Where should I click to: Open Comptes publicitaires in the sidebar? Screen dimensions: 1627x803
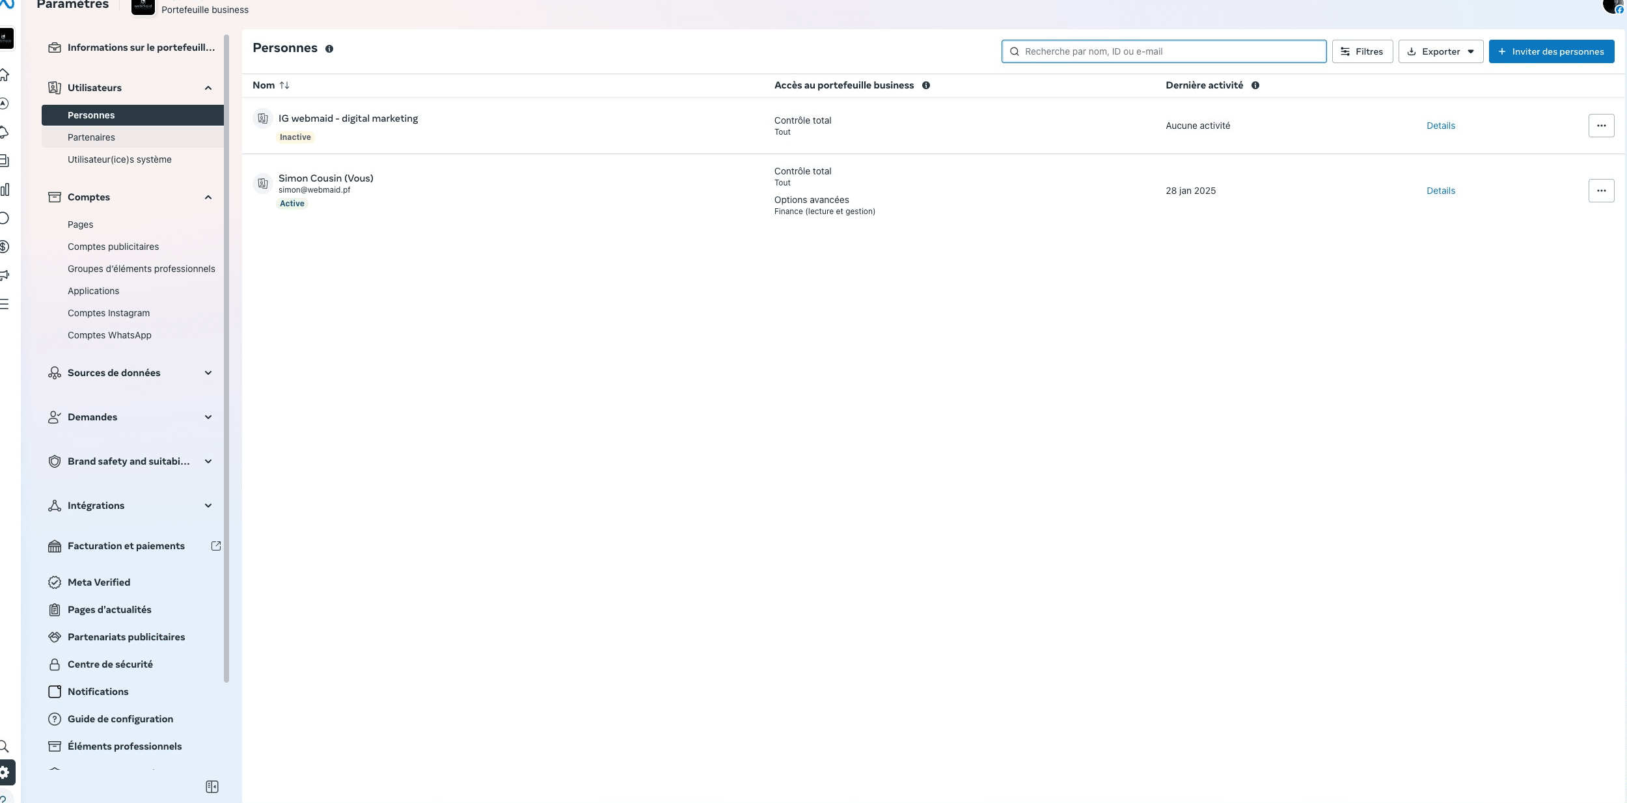113,247
